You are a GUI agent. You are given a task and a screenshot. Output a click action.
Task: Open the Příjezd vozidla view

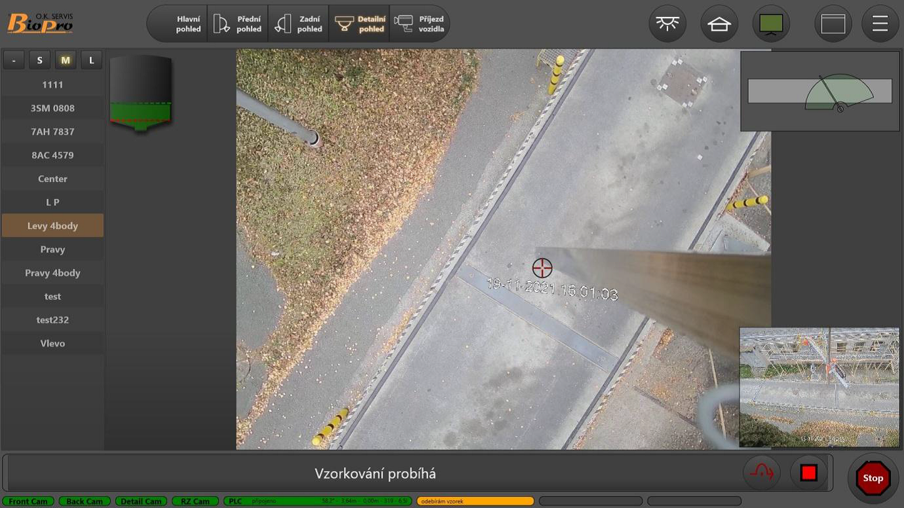pyautogui.click(x=420, y=24)
